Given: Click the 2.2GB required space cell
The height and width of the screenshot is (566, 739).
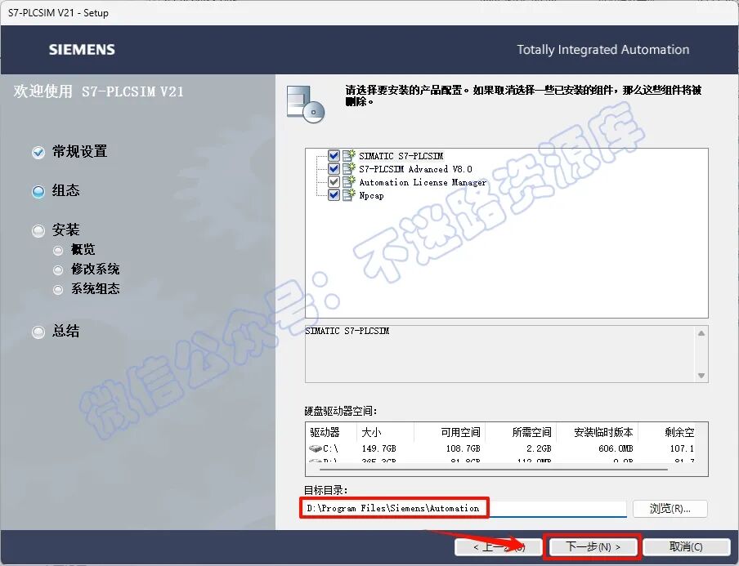Looking at the screenshot, I should tap(538, 448).
